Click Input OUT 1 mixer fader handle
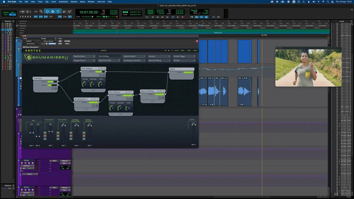 coord(32,133)
